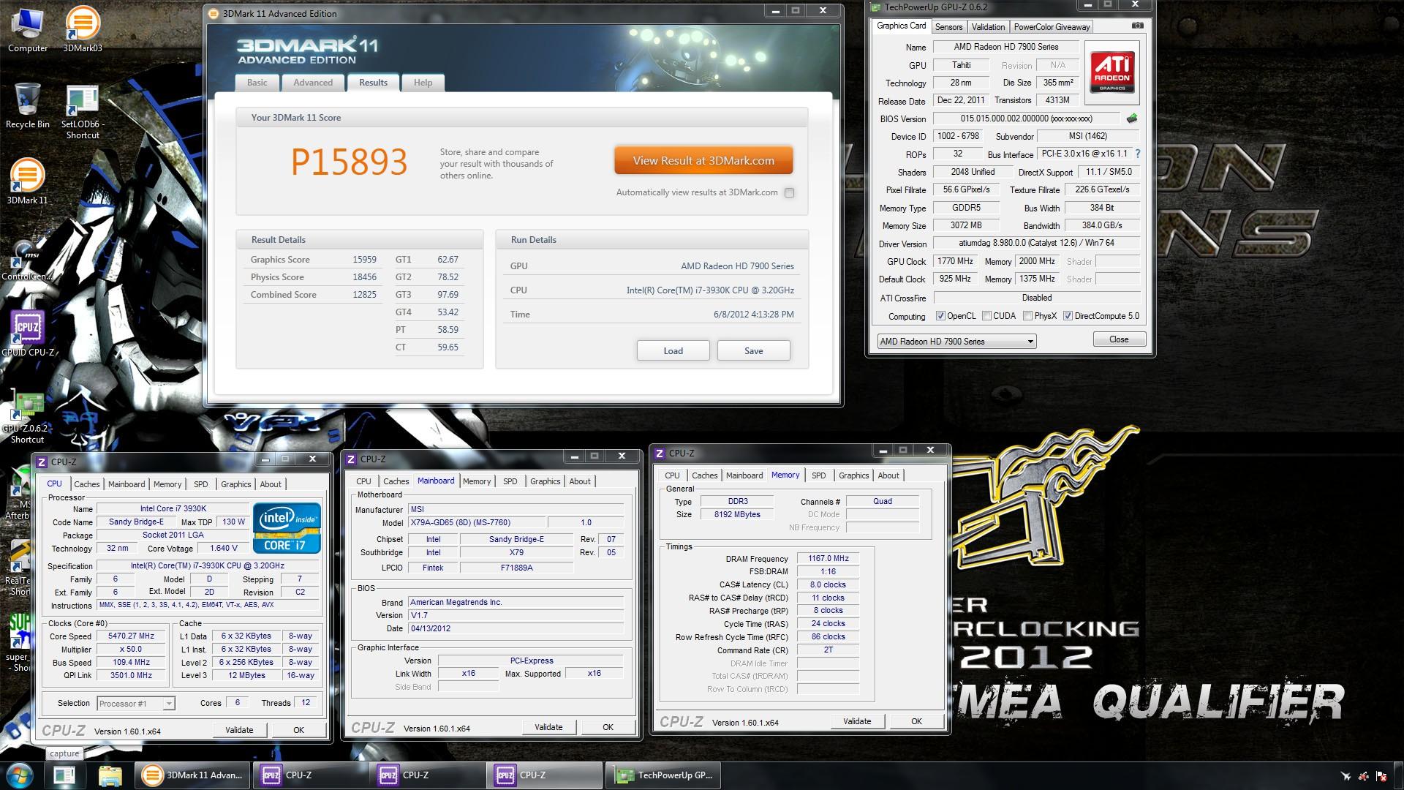Open the Help tab in 3DMark 11

click(x=423, y=83)
